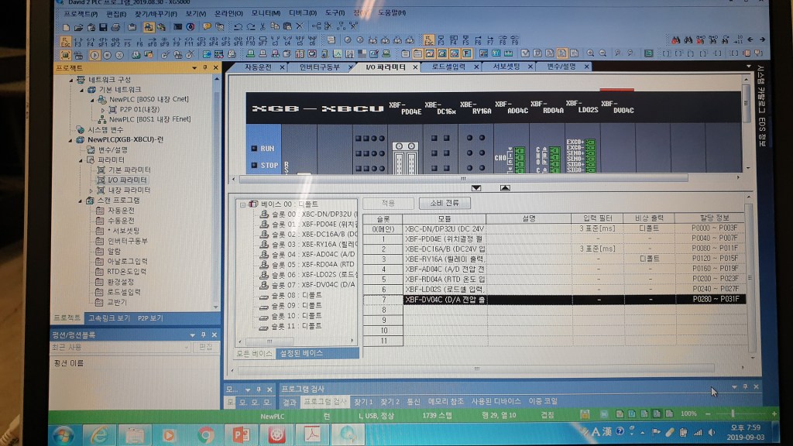Launch PowerPoint from the taskbar

pos(240,434)
